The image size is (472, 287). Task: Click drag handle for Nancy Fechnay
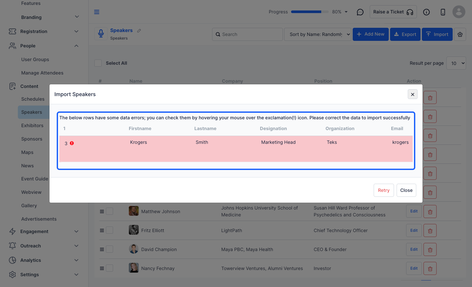click(102, 268)
